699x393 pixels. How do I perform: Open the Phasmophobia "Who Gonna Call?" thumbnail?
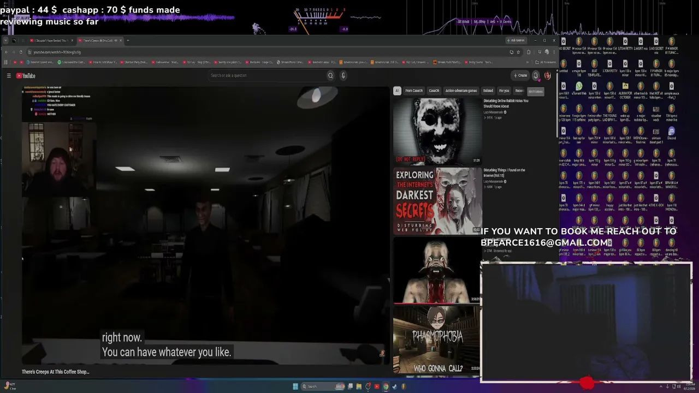click(437, 340)
